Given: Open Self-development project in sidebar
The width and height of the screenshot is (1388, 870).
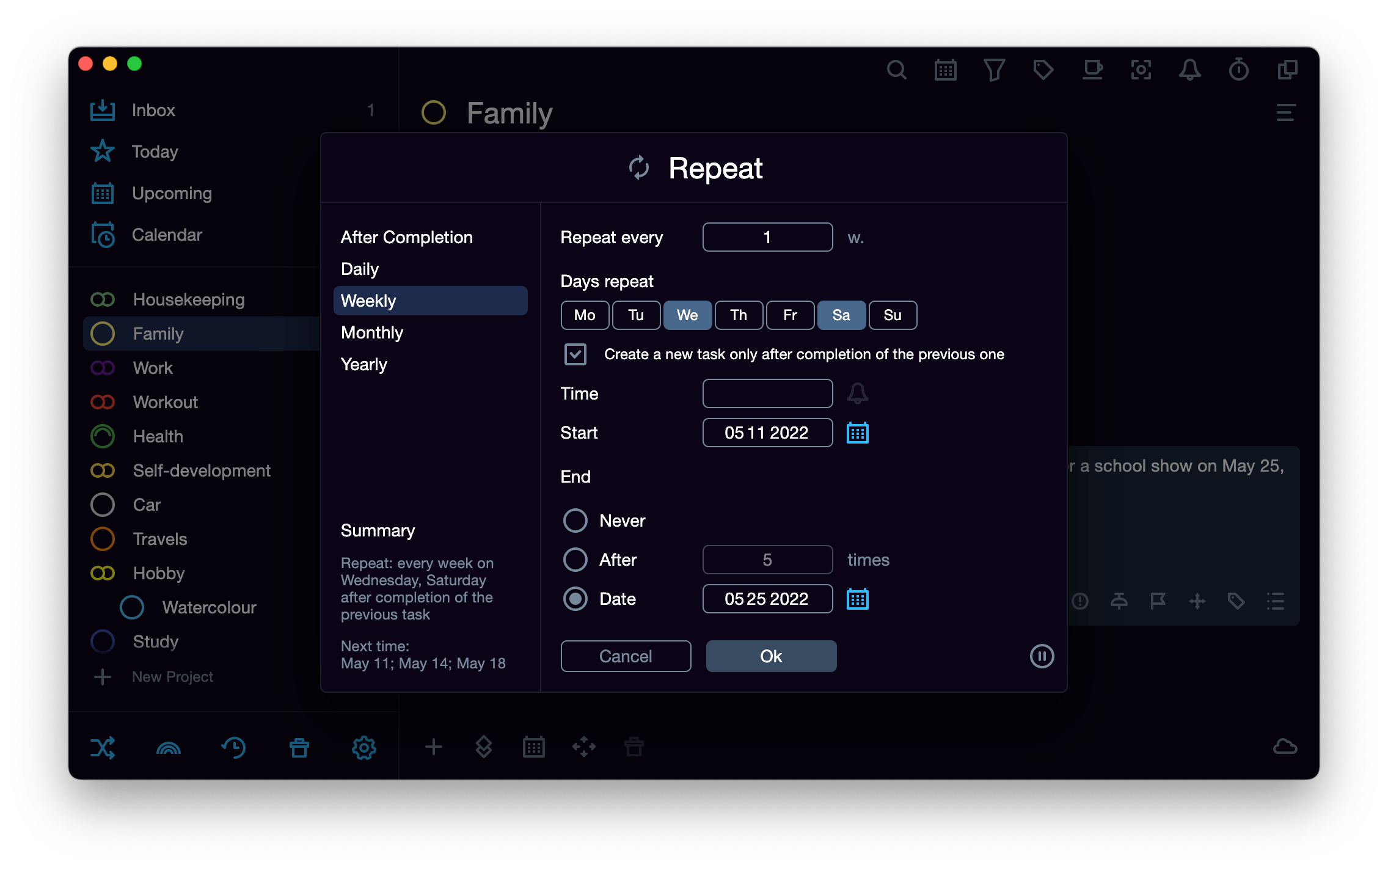Looking at the screenshot, I should point(202,470).
